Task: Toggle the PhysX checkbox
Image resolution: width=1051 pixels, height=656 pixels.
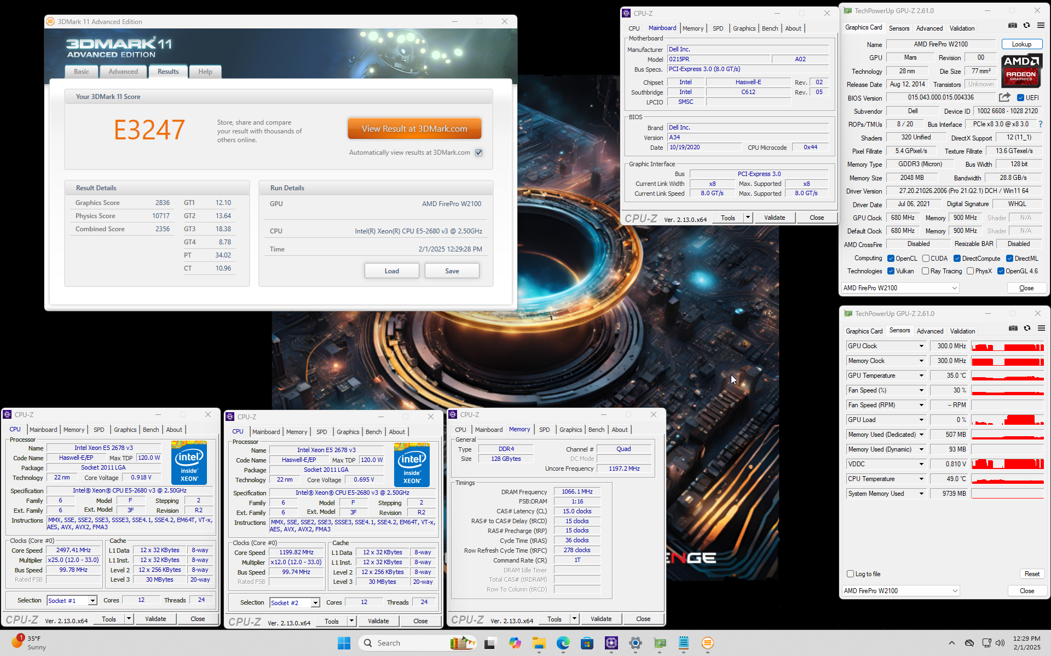Action: pyautogui.click(x=970, y=271)
